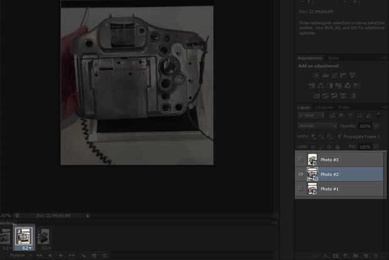Add a Vibrance adjustment from the panel

pos(352,76)
